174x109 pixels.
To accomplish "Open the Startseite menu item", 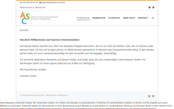I will click(83, 18).
